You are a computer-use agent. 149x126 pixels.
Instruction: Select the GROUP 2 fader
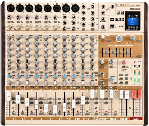point(127,95)
